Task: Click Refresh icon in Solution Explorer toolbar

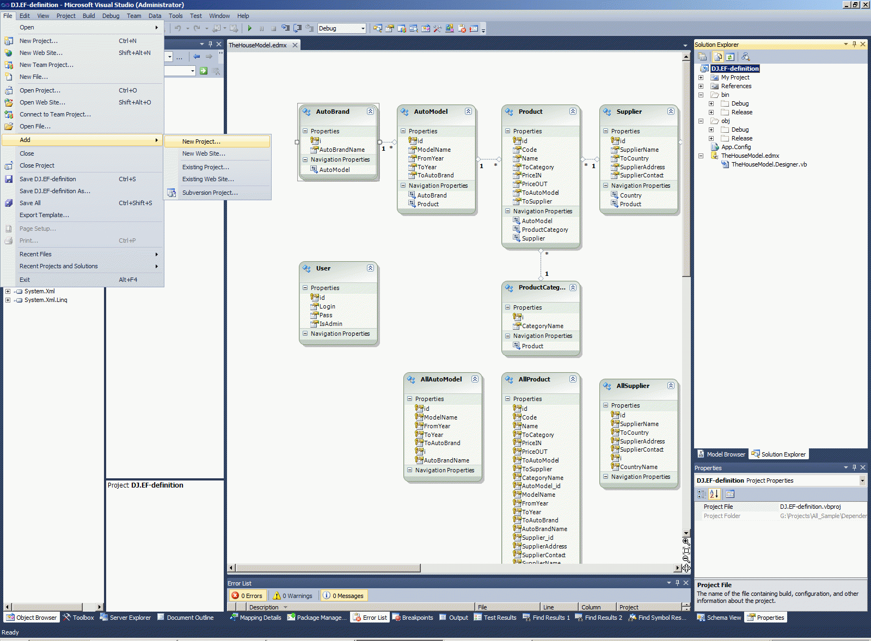Action: pos(730,57)
